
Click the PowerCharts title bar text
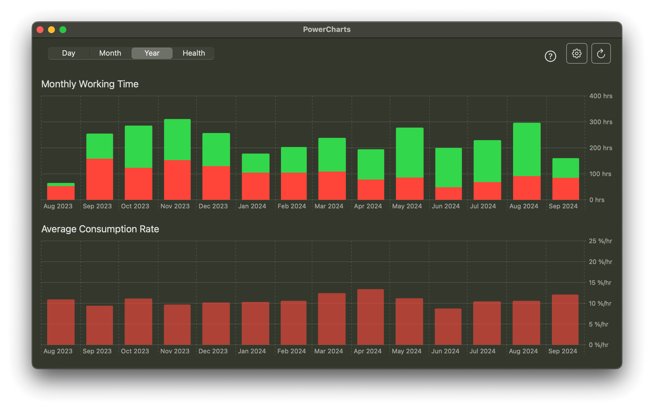(327, 29)
